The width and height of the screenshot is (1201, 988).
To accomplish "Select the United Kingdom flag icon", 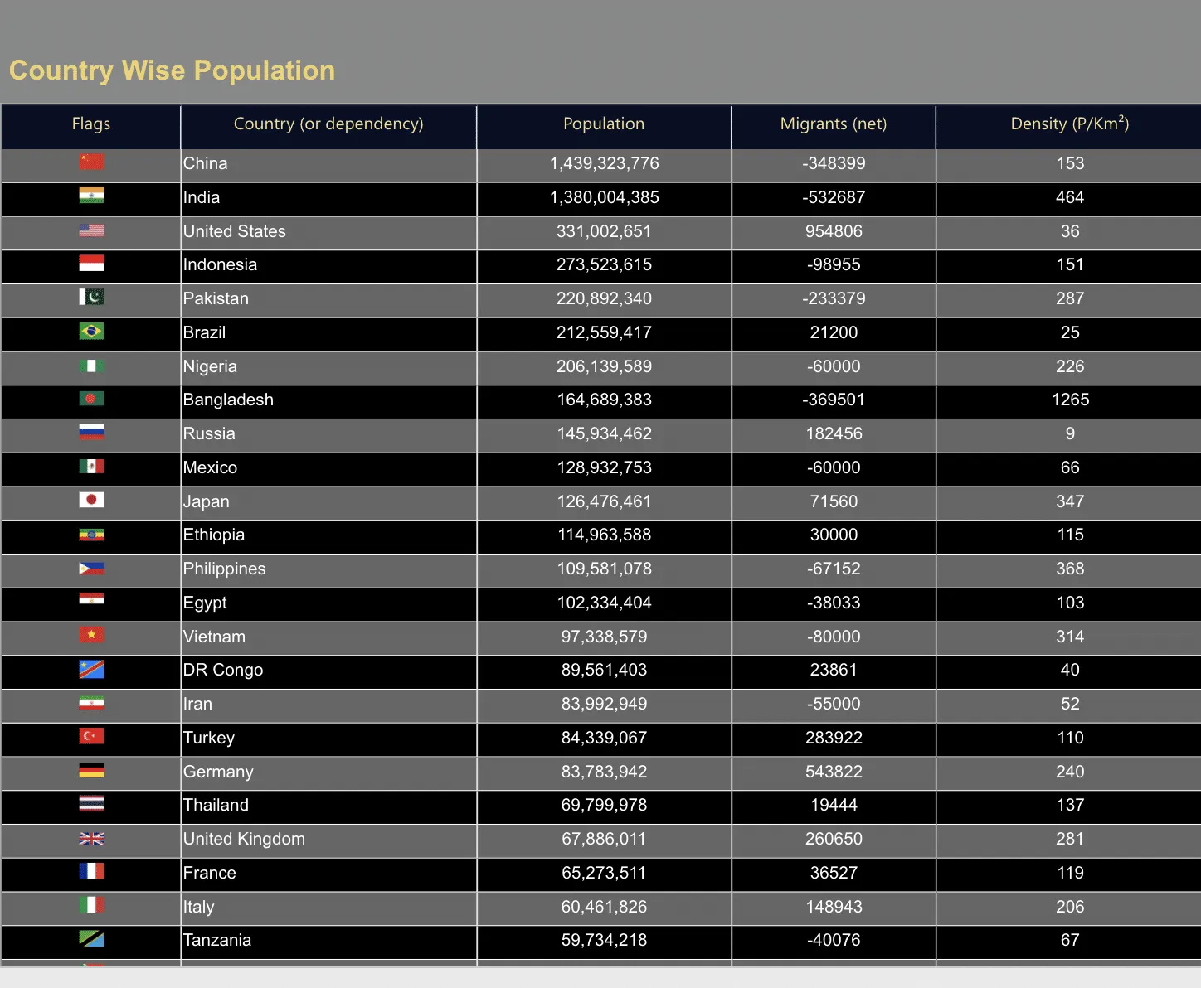I will (x=91, y=838).
